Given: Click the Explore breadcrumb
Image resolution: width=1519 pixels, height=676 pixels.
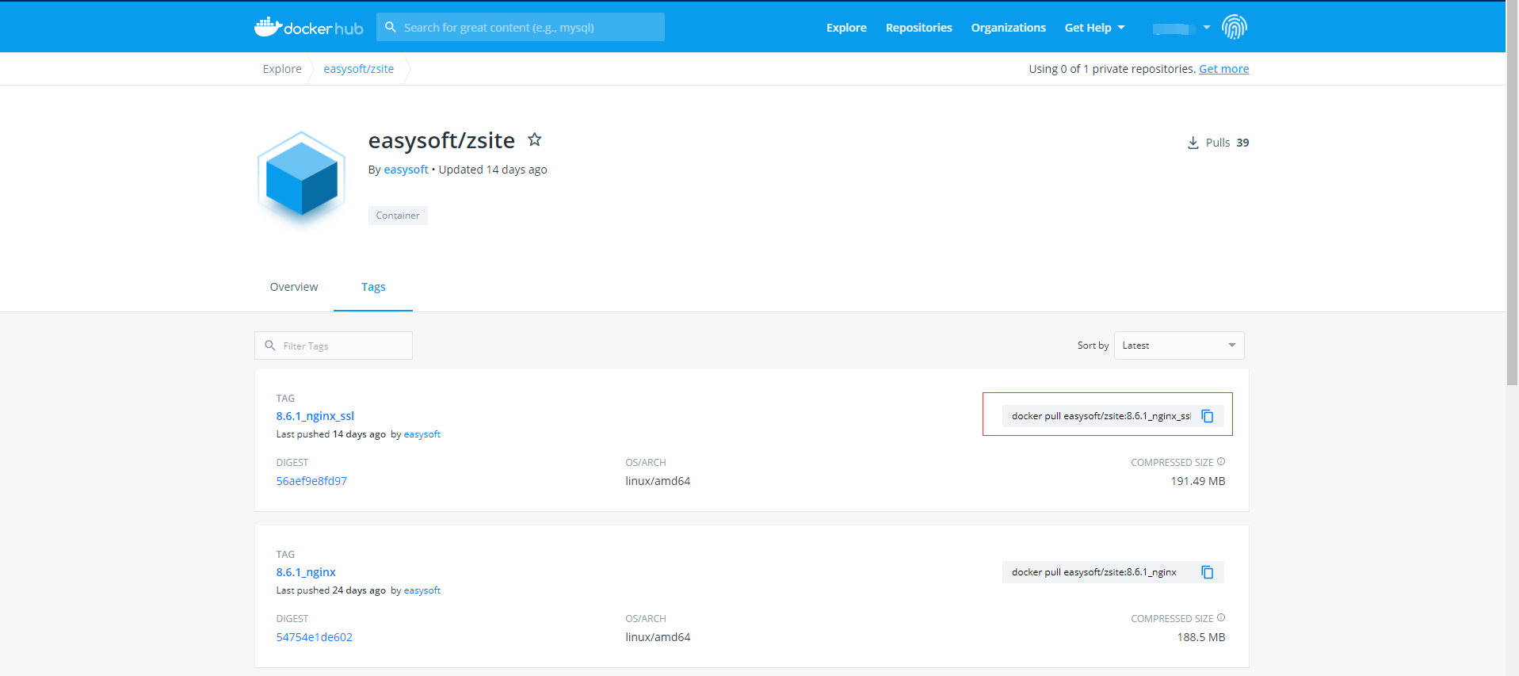Looking at the screenshot, I should tap(282, 69).
